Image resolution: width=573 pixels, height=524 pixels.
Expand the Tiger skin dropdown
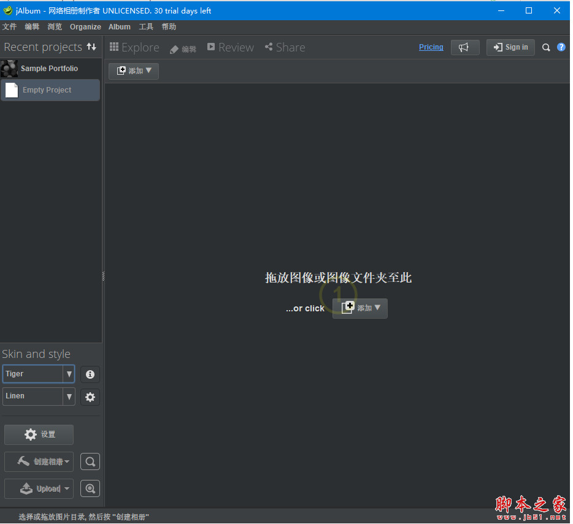[69, 374]
